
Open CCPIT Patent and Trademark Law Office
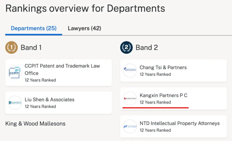click(58, 73)
